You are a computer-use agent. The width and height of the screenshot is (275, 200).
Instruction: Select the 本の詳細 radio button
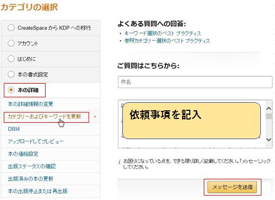11,90
